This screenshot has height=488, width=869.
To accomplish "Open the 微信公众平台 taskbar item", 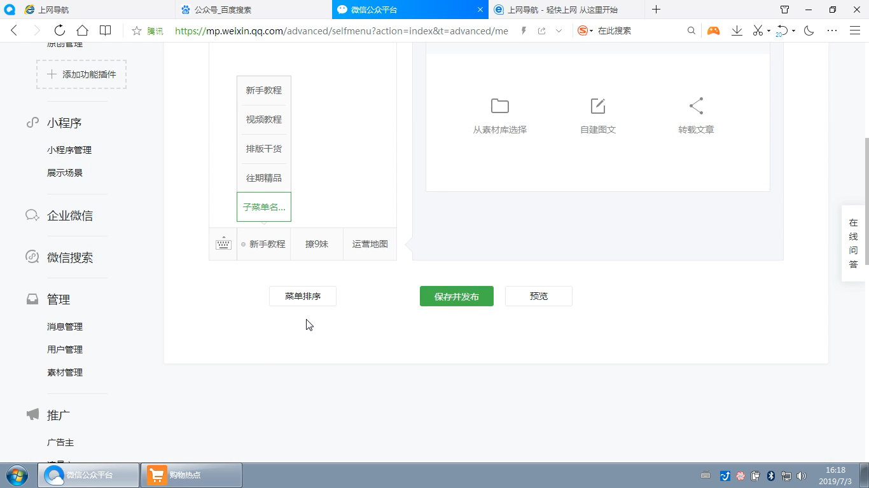I will tap(89, 475).
